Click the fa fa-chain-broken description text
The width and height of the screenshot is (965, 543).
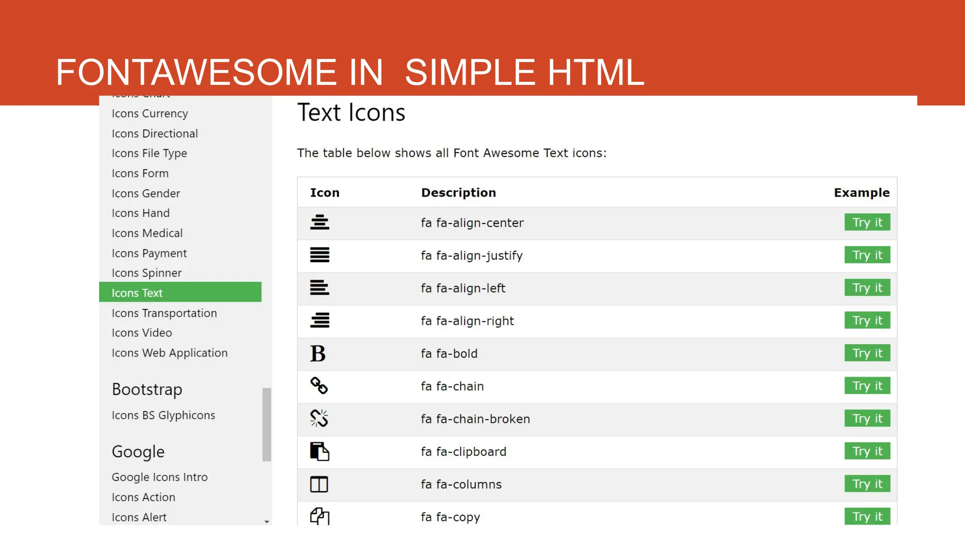click(475, 419)
